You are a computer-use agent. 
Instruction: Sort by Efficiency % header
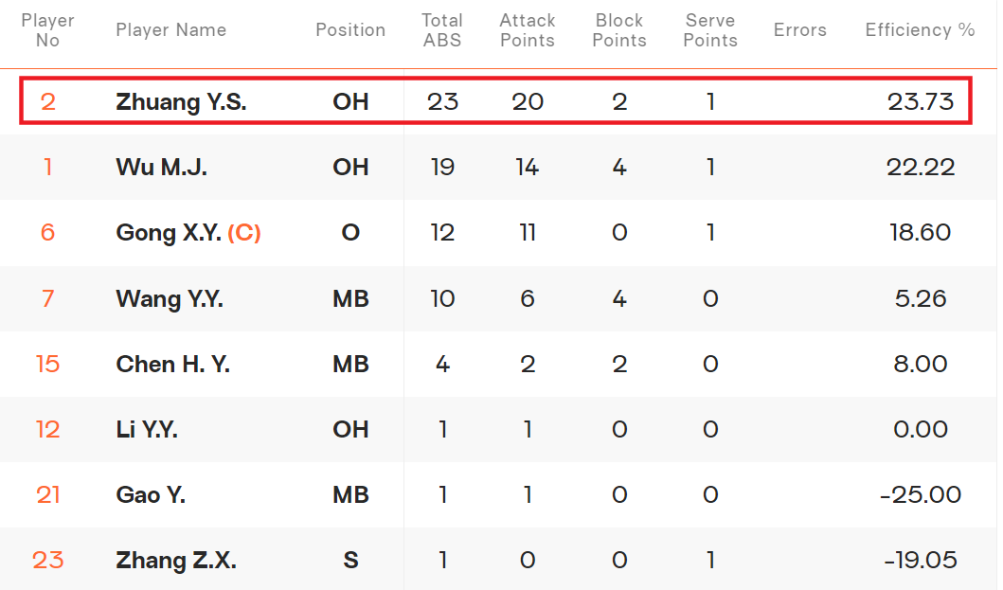(x=919, y=30)
